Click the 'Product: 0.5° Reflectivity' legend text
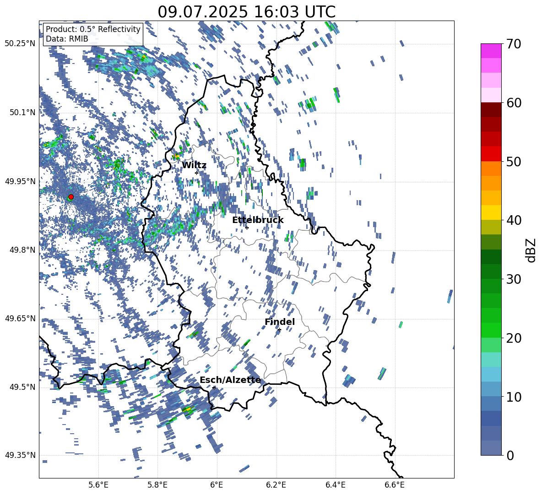 [93, 29]
